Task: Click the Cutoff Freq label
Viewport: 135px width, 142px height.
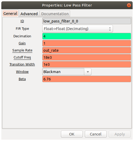Action: 22,58
